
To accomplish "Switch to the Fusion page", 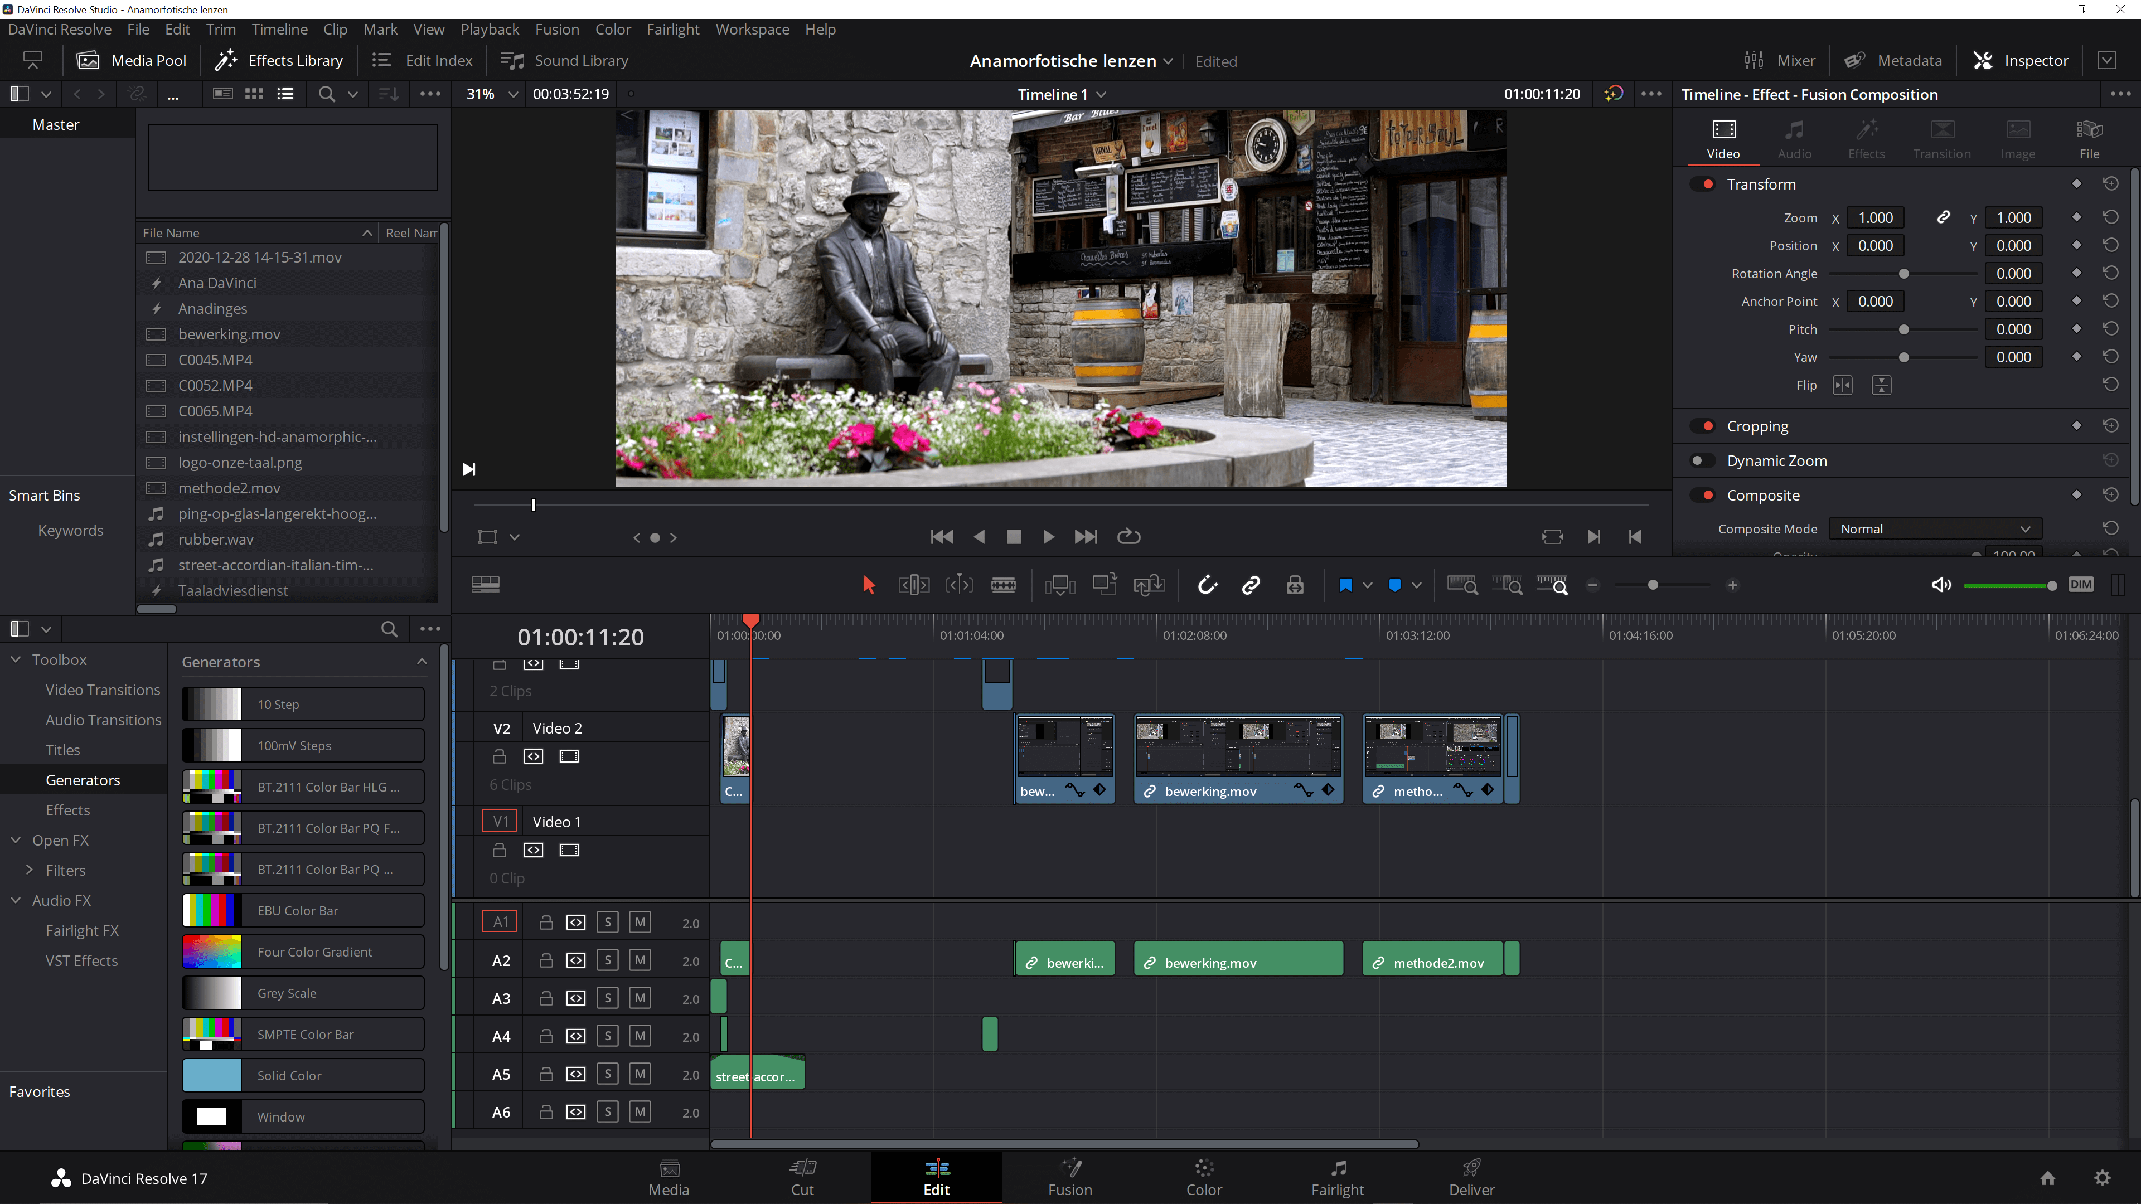I will point(1070,1177).
